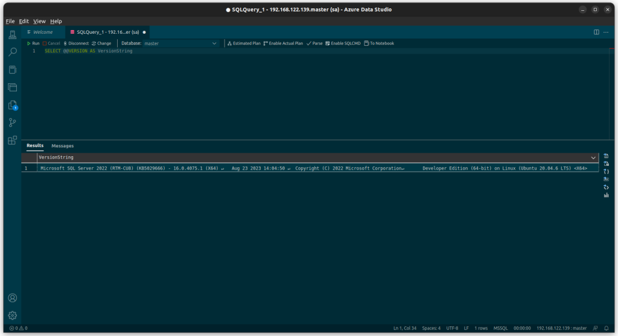Image resolution: width=618 pixels, height=336 pixels.
Task: Open the Help menu
Action: coord(56,21)
